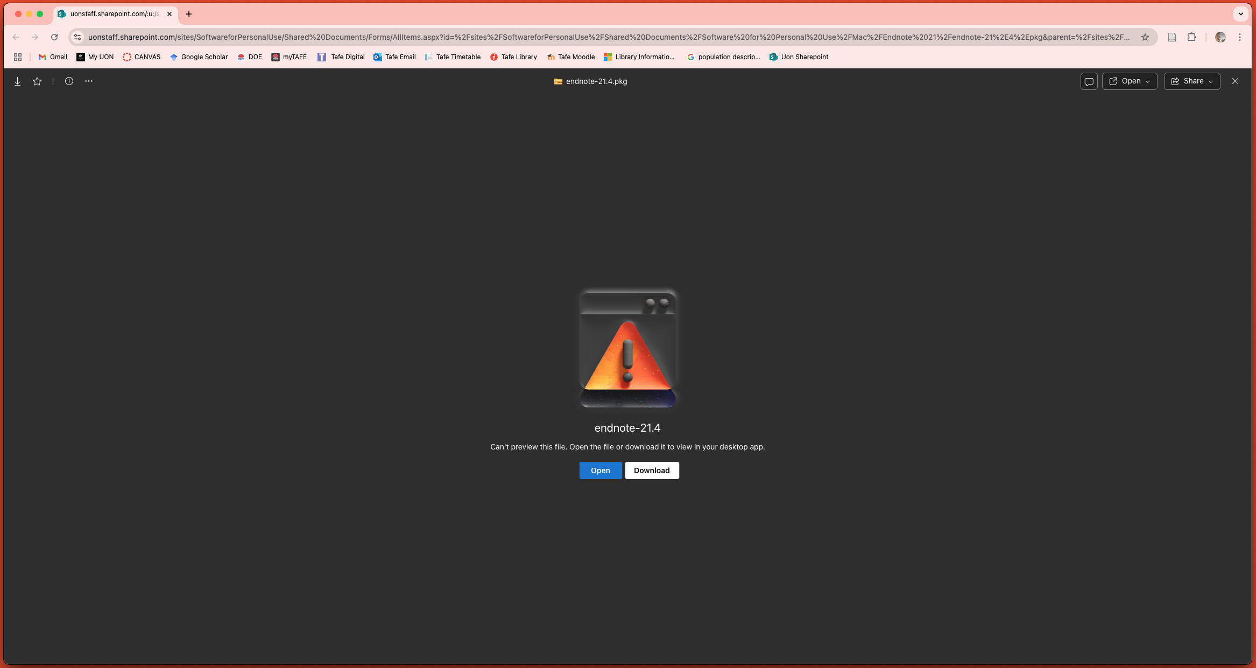Expand the Share button dropdown chevron
Viewport: 1256px width, 668px height.
point(1210,81)
